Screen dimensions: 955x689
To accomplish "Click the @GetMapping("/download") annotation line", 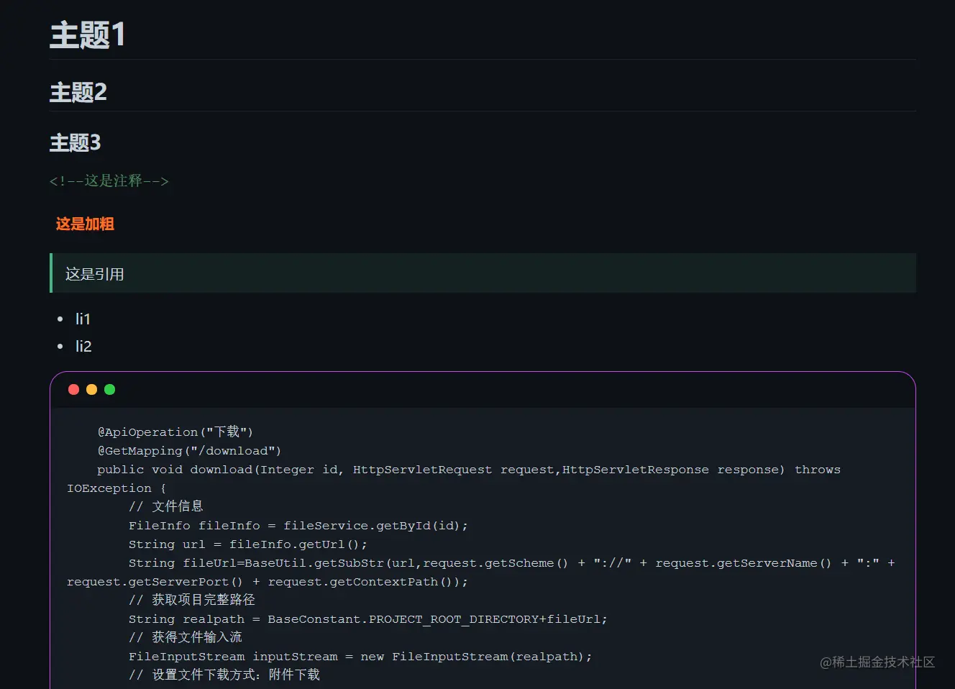I will [189, 450].
